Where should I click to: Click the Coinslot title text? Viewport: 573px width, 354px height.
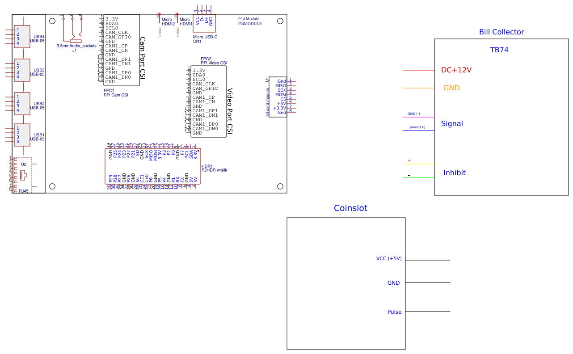(x=350, y=208)
